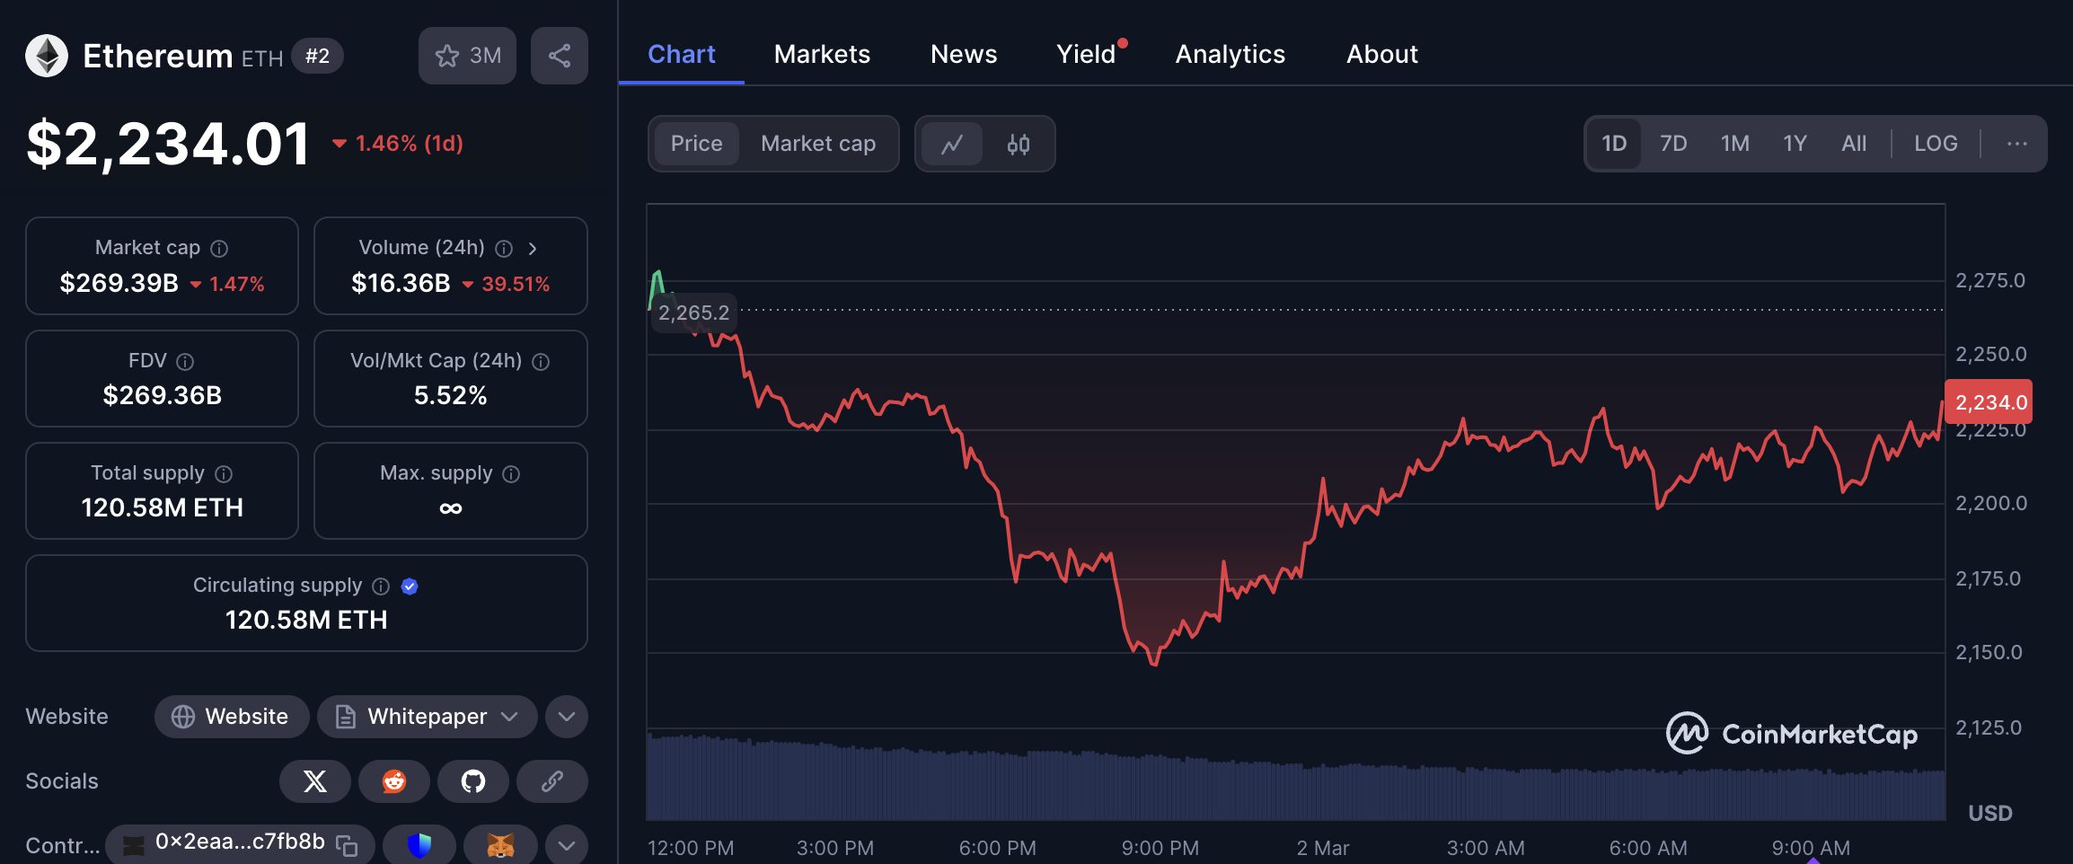Click the verified circulating supply badge

pyautogui.click(x=410, y=586)
